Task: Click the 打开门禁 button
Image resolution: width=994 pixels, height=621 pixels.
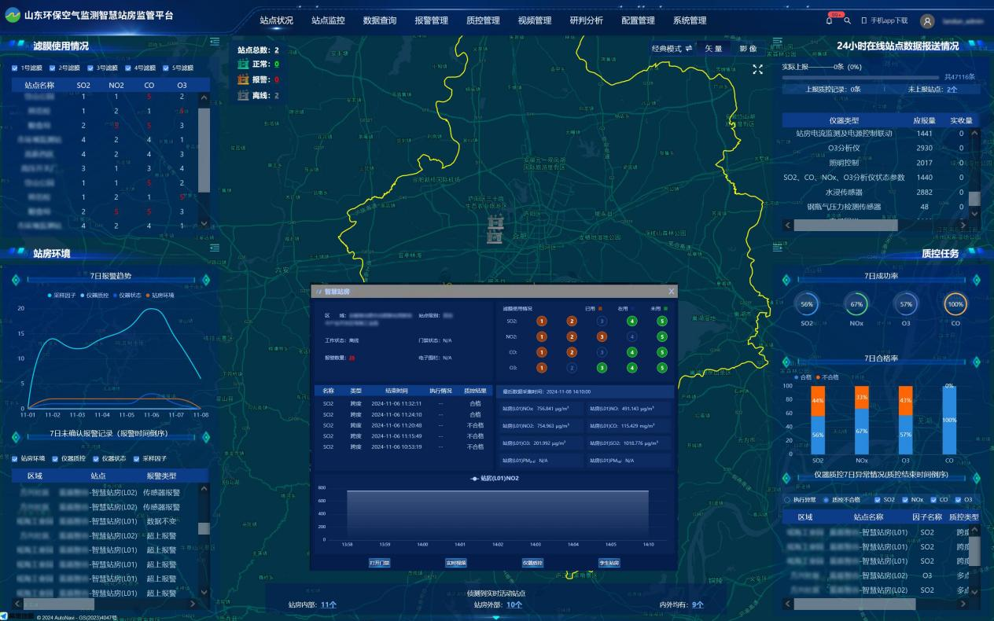Action: click(x=380, y=563)
